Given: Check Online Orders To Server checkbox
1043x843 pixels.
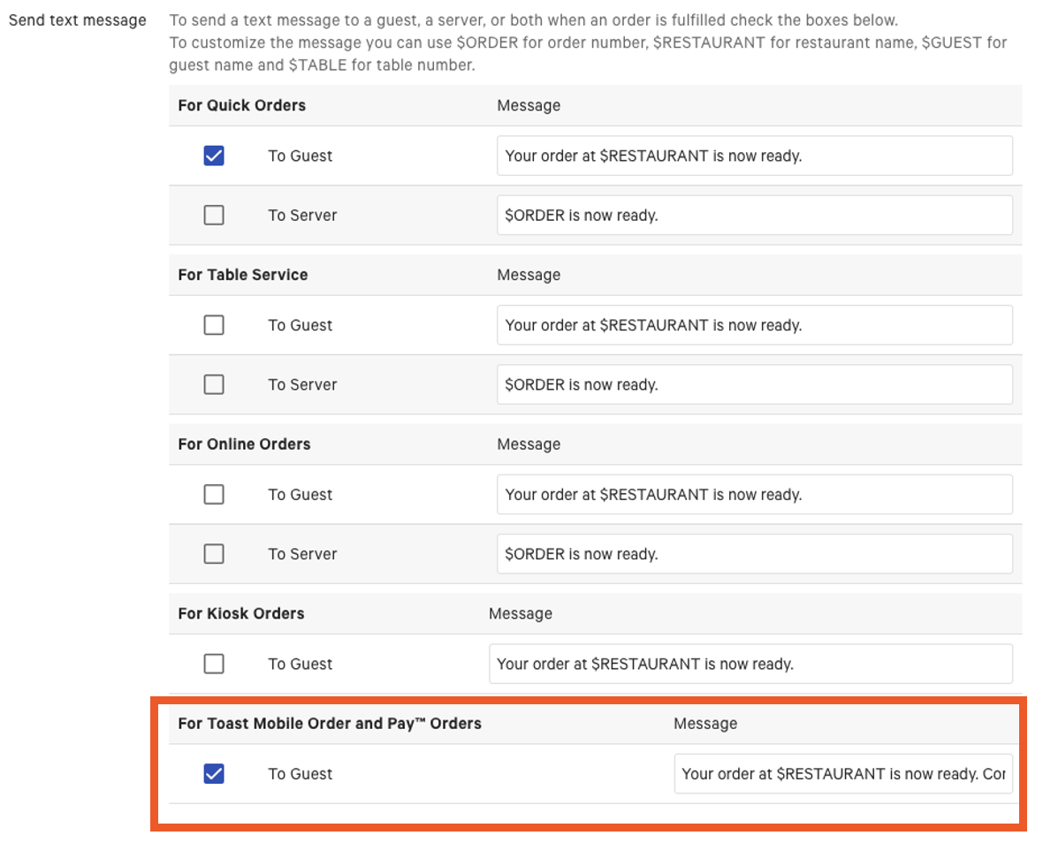Looking at the screenshot, I should click(214, 554).
